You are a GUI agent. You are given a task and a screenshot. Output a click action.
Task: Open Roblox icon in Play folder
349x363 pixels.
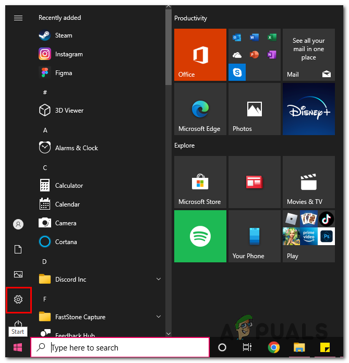pos(291,219)
